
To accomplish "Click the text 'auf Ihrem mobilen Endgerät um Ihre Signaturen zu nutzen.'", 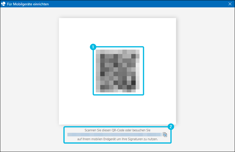I will (118, 139).
